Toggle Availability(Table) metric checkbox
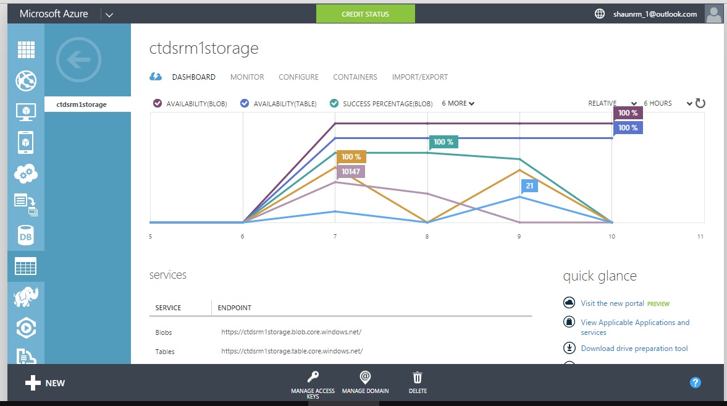The height and width of the screenshot is (406, 727). click(245, 103)
